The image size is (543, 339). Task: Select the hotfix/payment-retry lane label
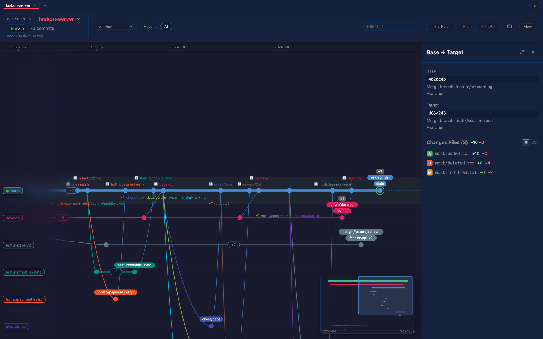[x=24, y=299]
